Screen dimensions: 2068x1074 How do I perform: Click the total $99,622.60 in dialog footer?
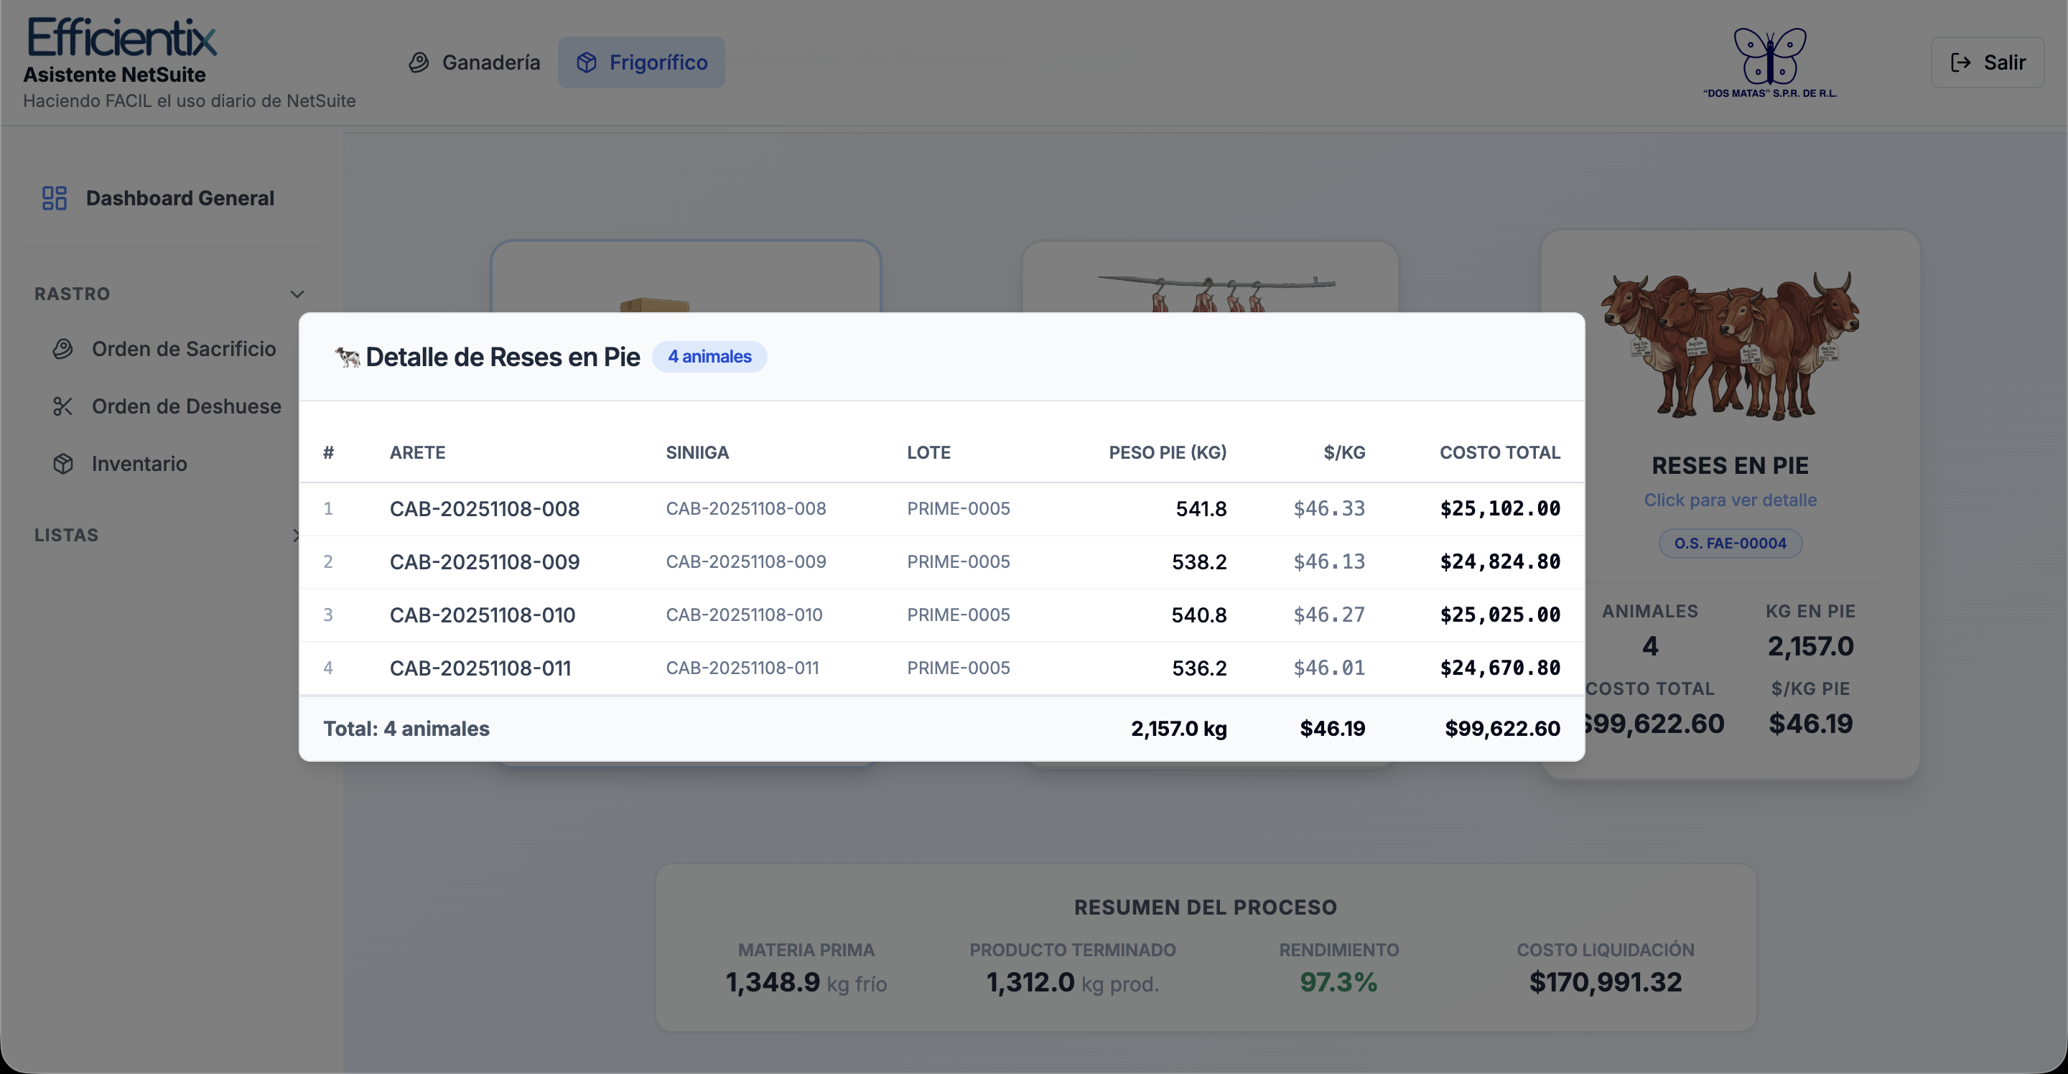click(x=1502, y=729)
